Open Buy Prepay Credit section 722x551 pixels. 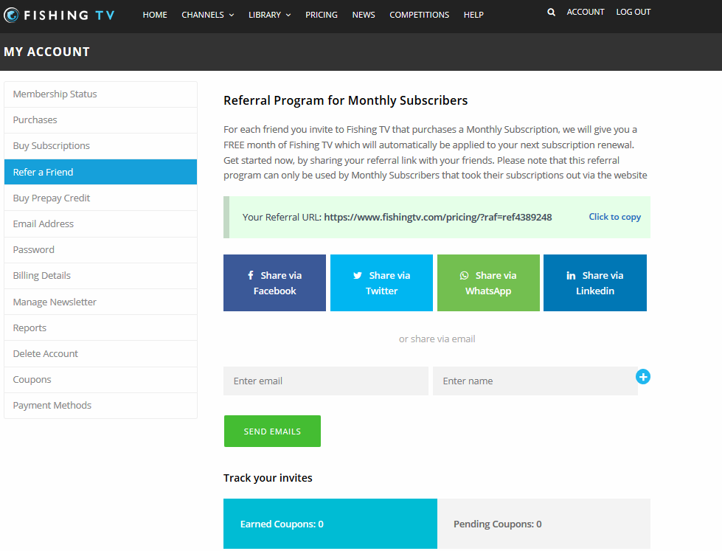[x=100, y=198]
